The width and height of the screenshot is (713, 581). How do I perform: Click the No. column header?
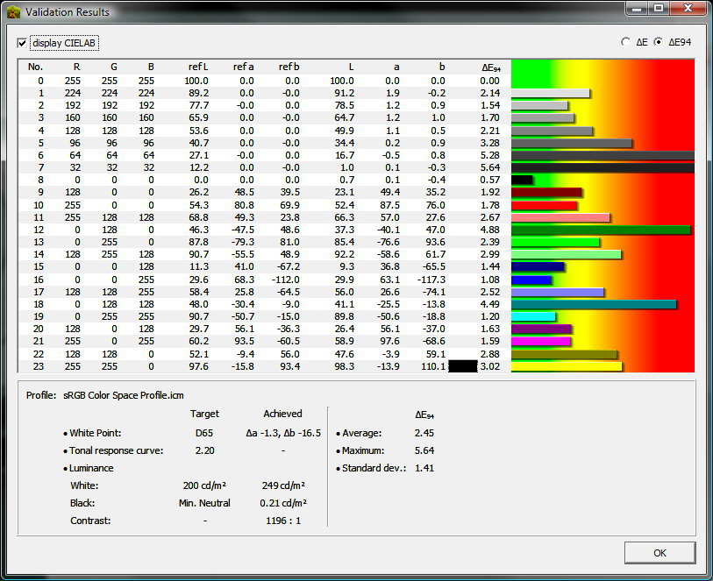(35, 67)
